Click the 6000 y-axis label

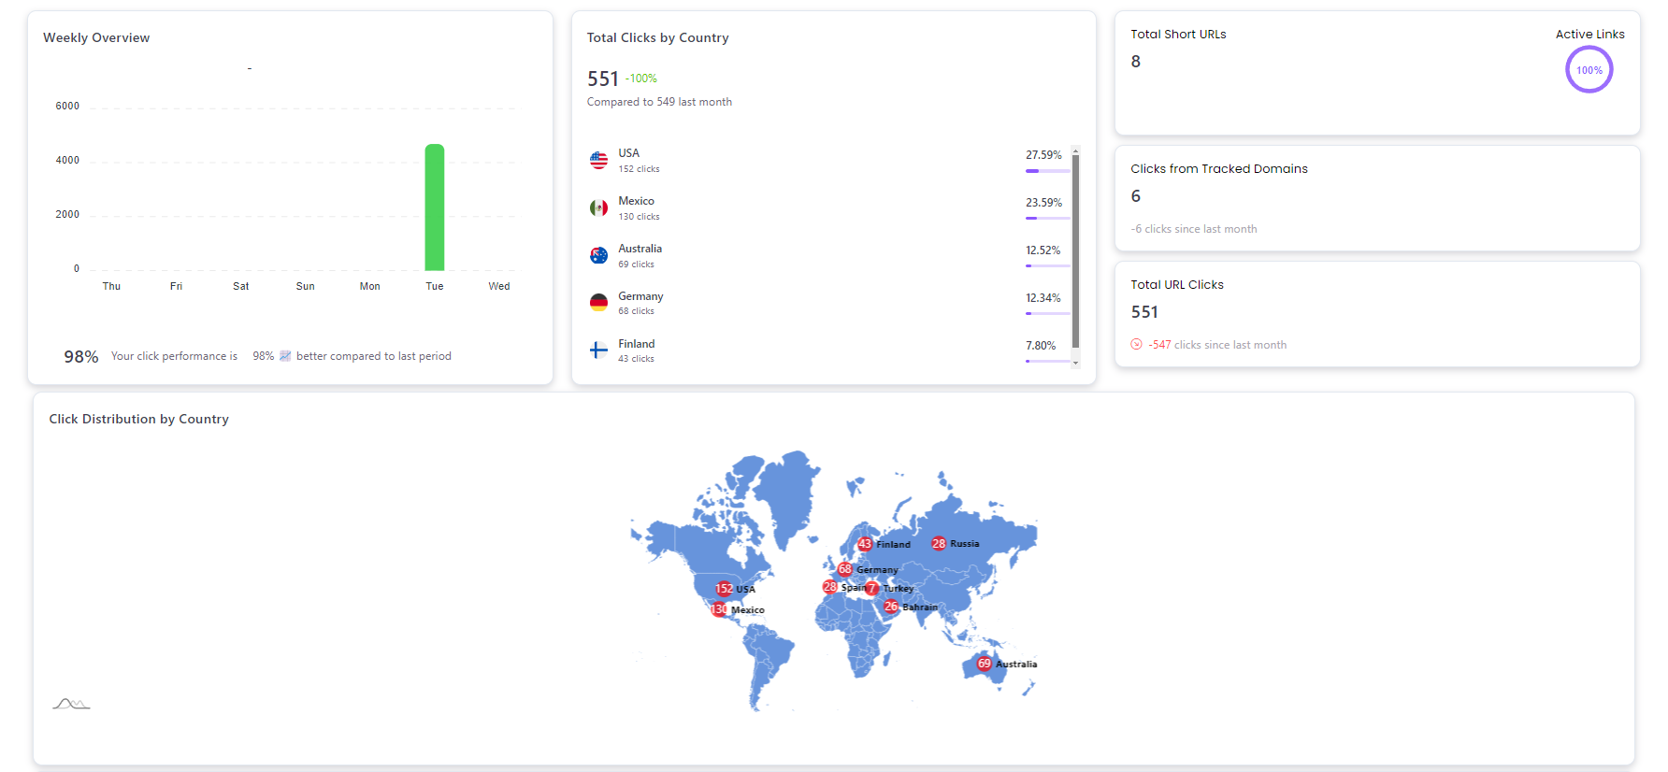click(67, 106)
